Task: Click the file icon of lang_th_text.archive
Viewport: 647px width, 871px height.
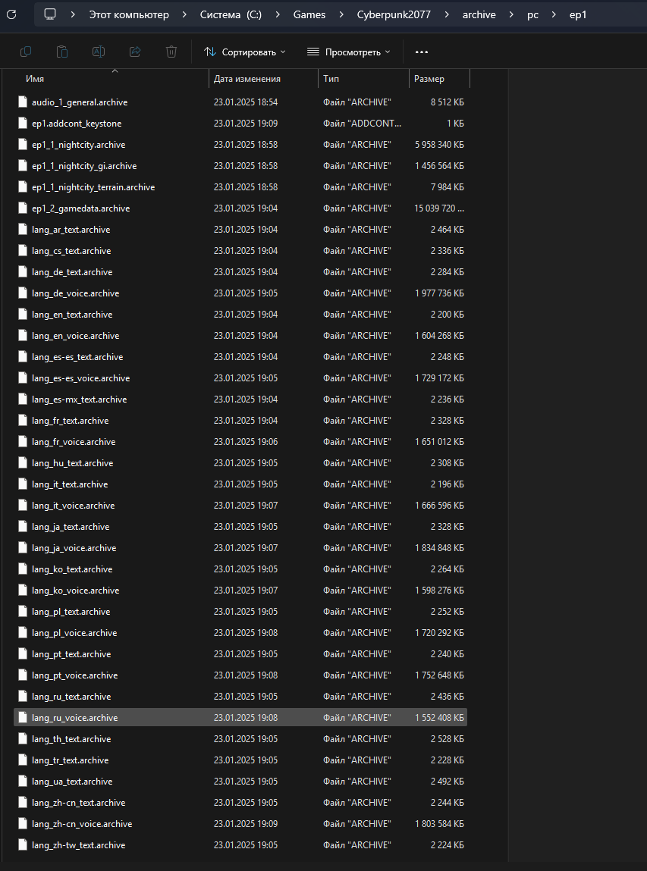Action: coord(22,739)
